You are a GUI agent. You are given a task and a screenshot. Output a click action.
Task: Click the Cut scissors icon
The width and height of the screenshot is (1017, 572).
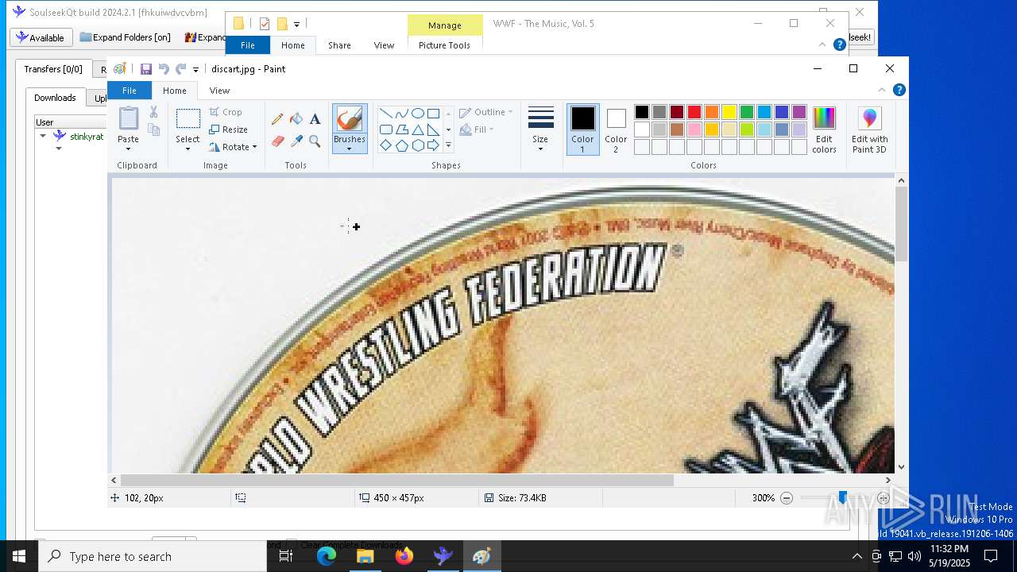click(153, 112)
